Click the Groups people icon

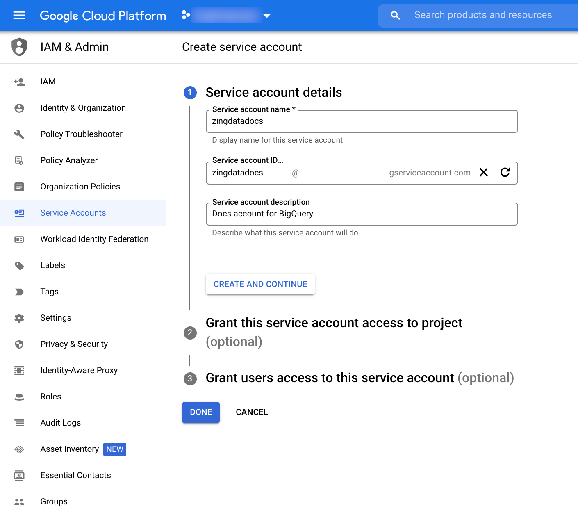point(19,502)
